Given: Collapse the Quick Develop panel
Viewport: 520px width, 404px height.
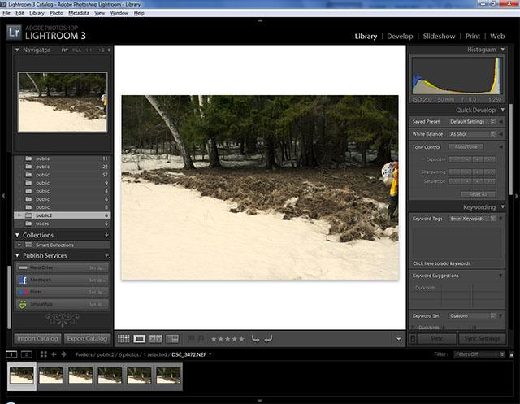Looking at the screenshot, I should (503, 110).
